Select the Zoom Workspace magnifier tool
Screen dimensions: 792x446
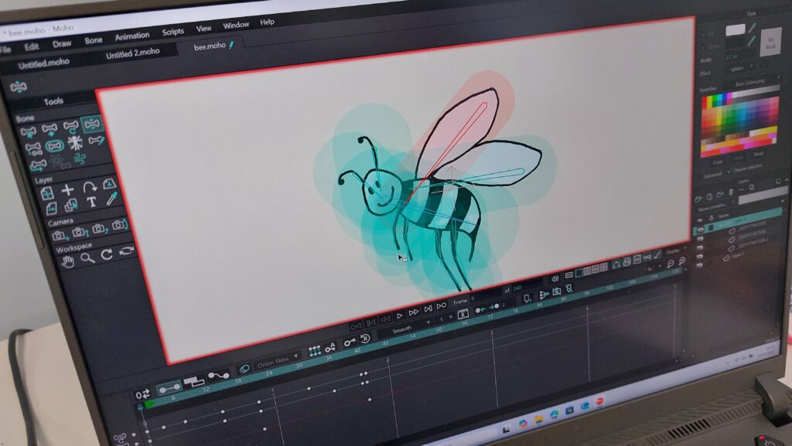(87, 258)
